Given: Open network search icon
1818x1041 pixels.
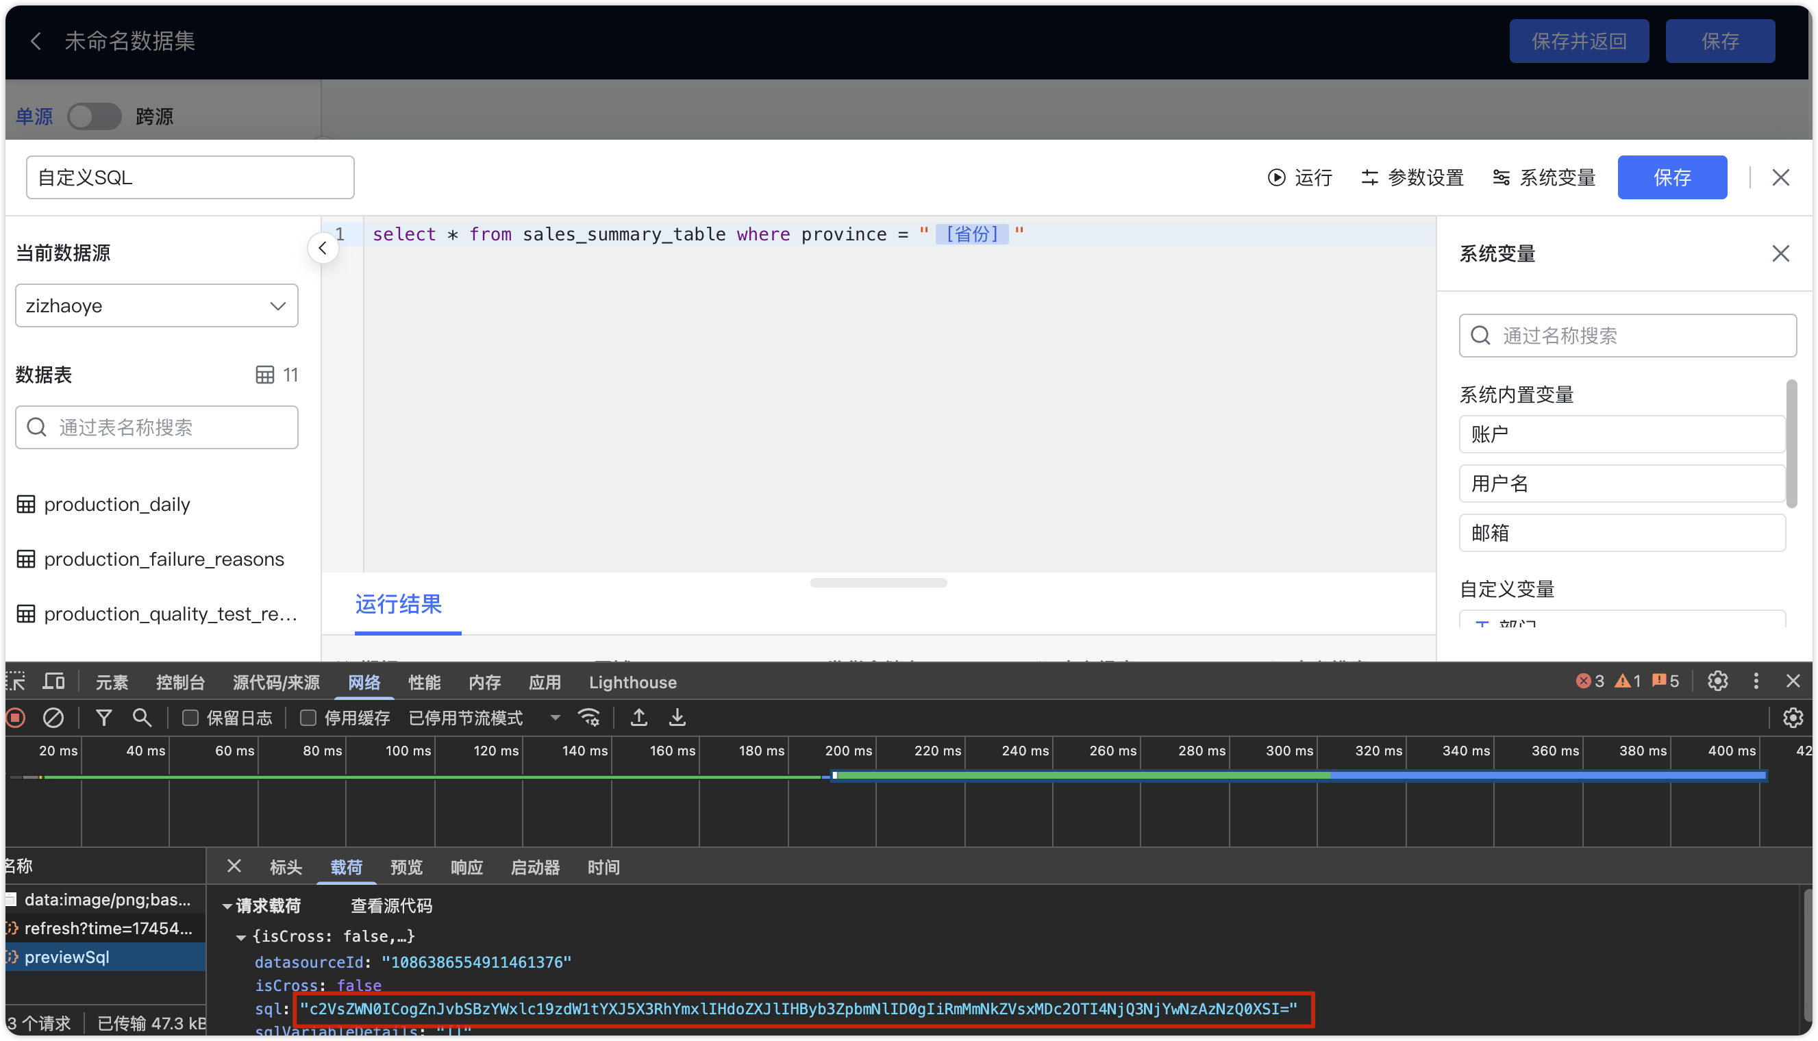Looking at the screenshot, I should 142,717.
